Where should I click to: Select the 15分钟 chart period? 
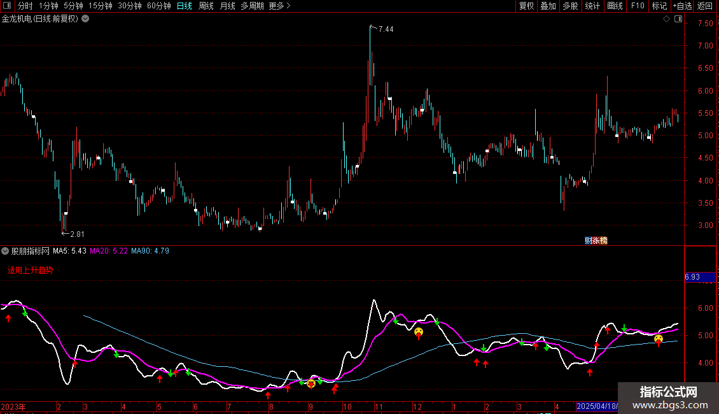click(x=101, y=6)
